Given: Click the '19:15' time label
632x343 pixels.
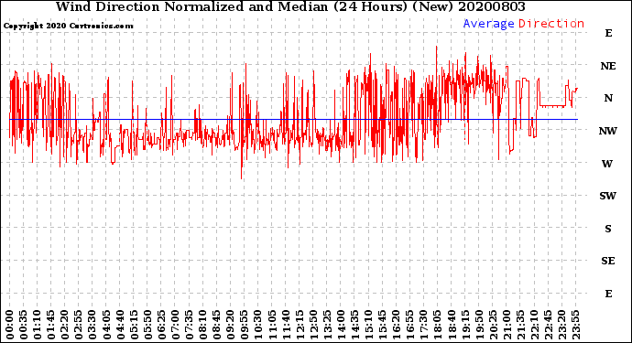Looking at the screenshot, I should click(x=465, y=325).
